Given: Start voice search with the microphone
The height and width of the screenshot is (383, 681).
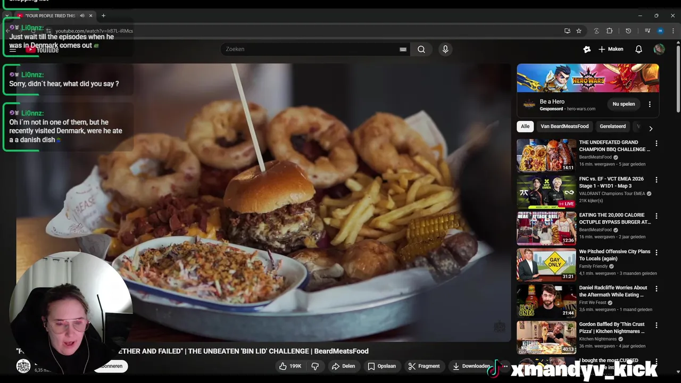Looking at the screenshot, I should pyautogui.click(x=445, y=49).
